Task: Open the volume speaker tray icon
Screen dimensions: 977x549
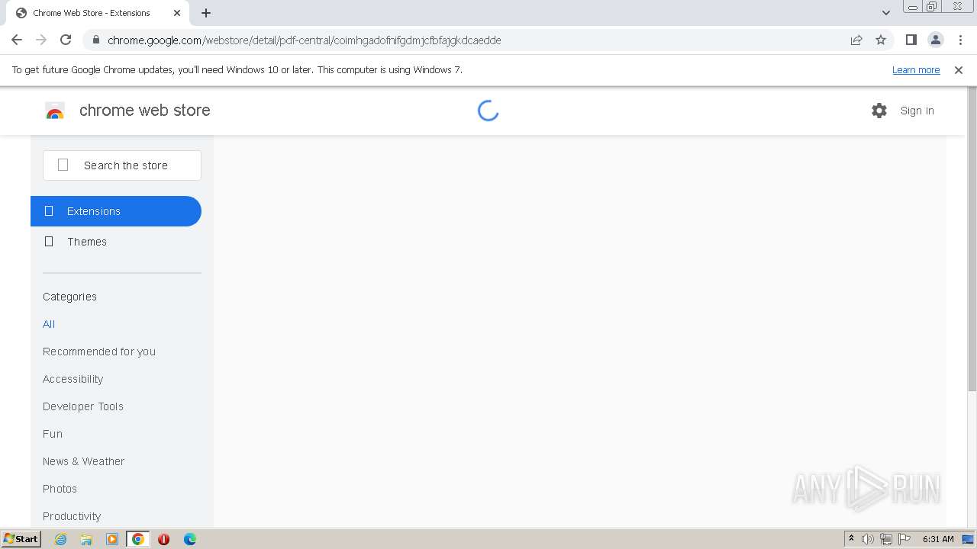Action: [868, 539]
